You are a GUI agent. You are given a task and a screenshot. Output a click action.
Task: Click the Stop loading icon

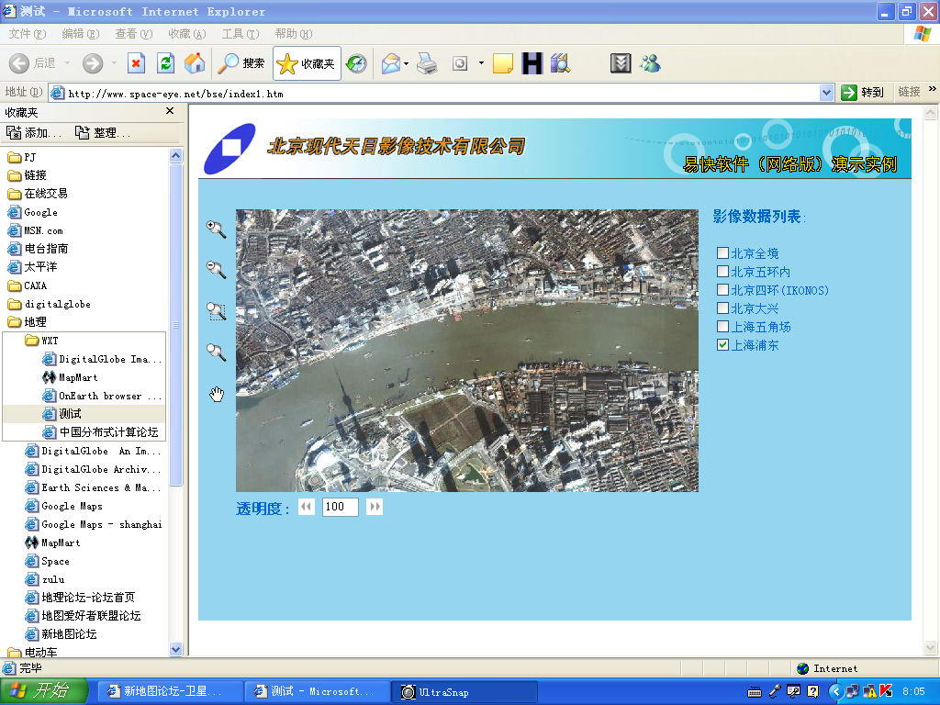[x=136, y=63]
